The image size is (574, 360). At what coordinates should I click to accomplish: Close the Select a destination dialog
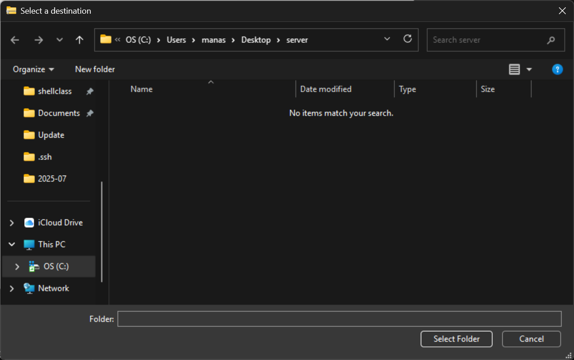562,11
